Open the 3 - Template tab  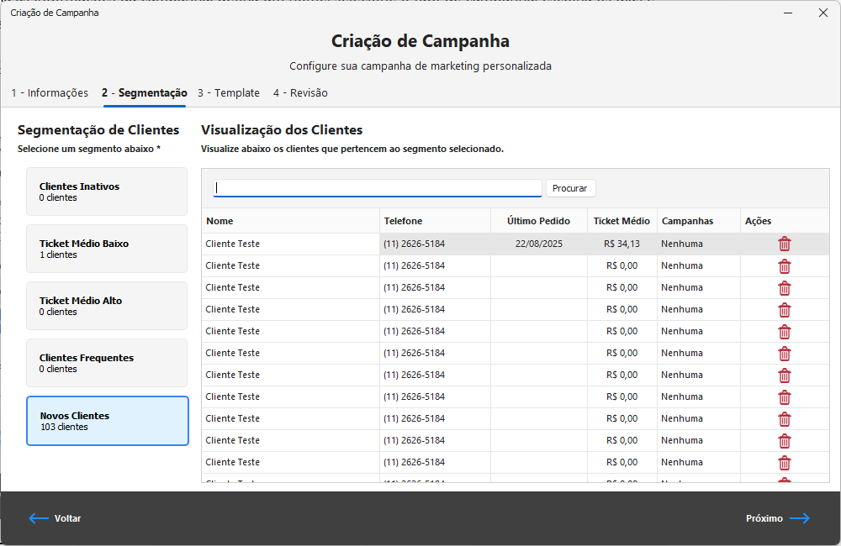click(x=229, y=93)
